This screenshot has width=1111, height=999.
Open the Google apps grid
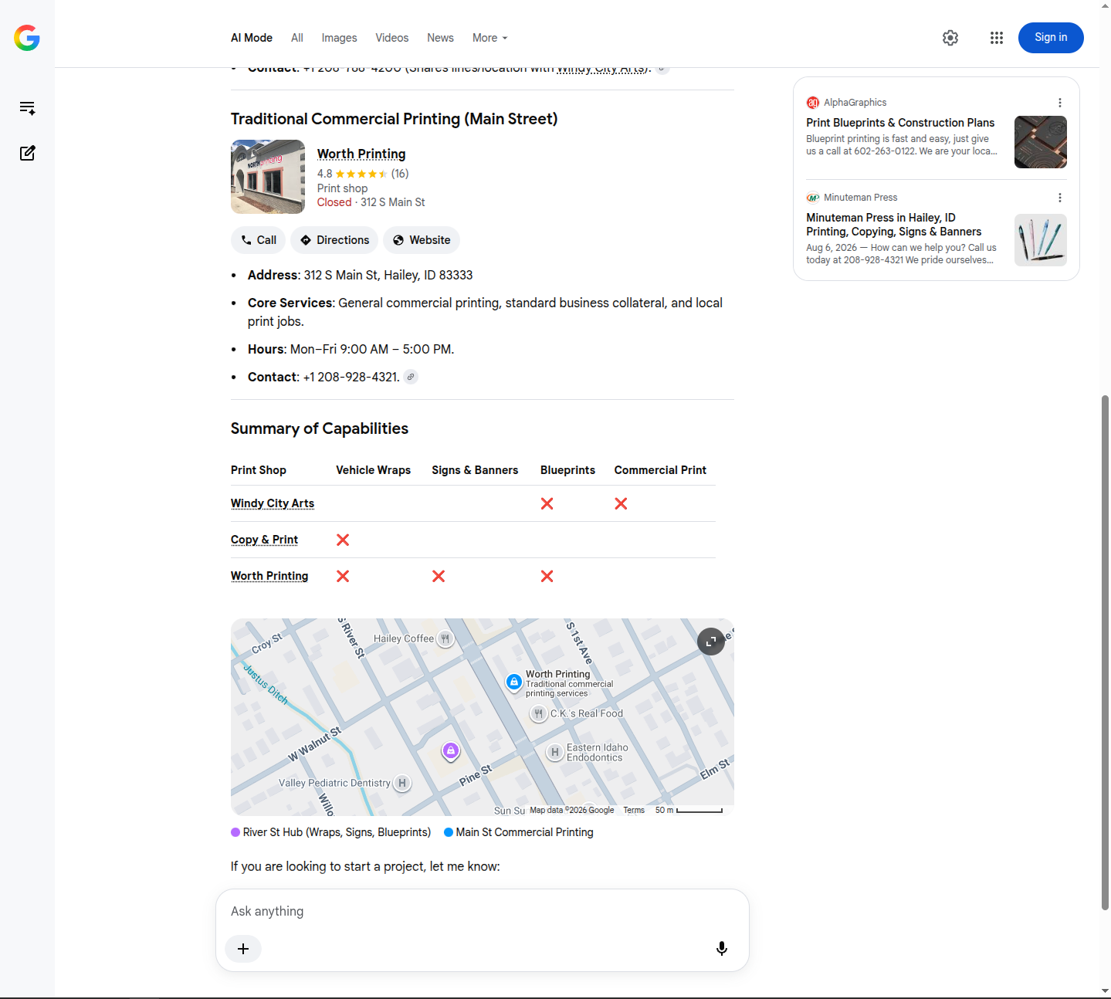point(997,38)
